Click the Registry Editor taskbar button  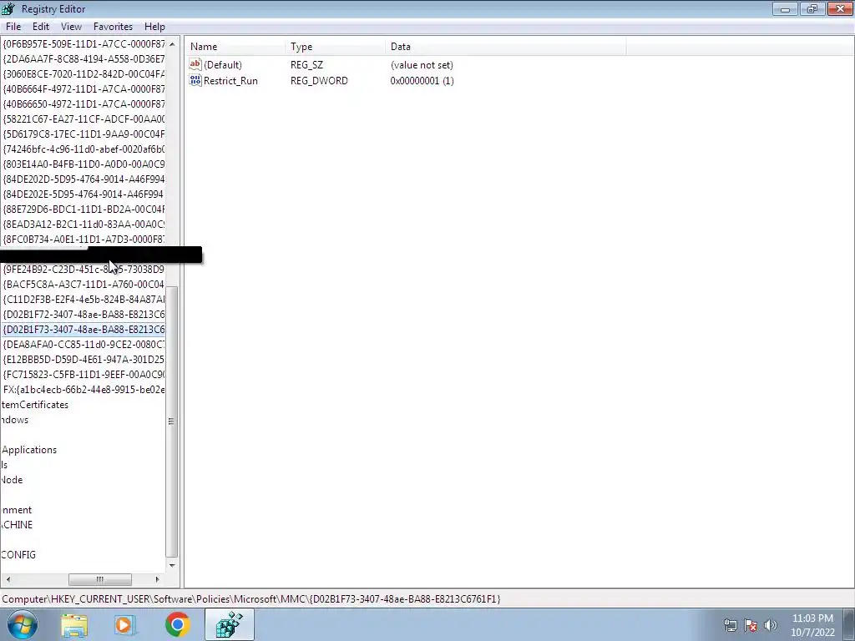[230, 624]
